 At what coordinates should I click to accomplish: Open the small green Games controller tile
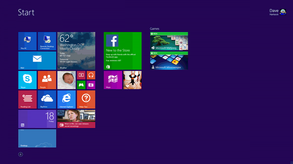[x=81, y=85]
